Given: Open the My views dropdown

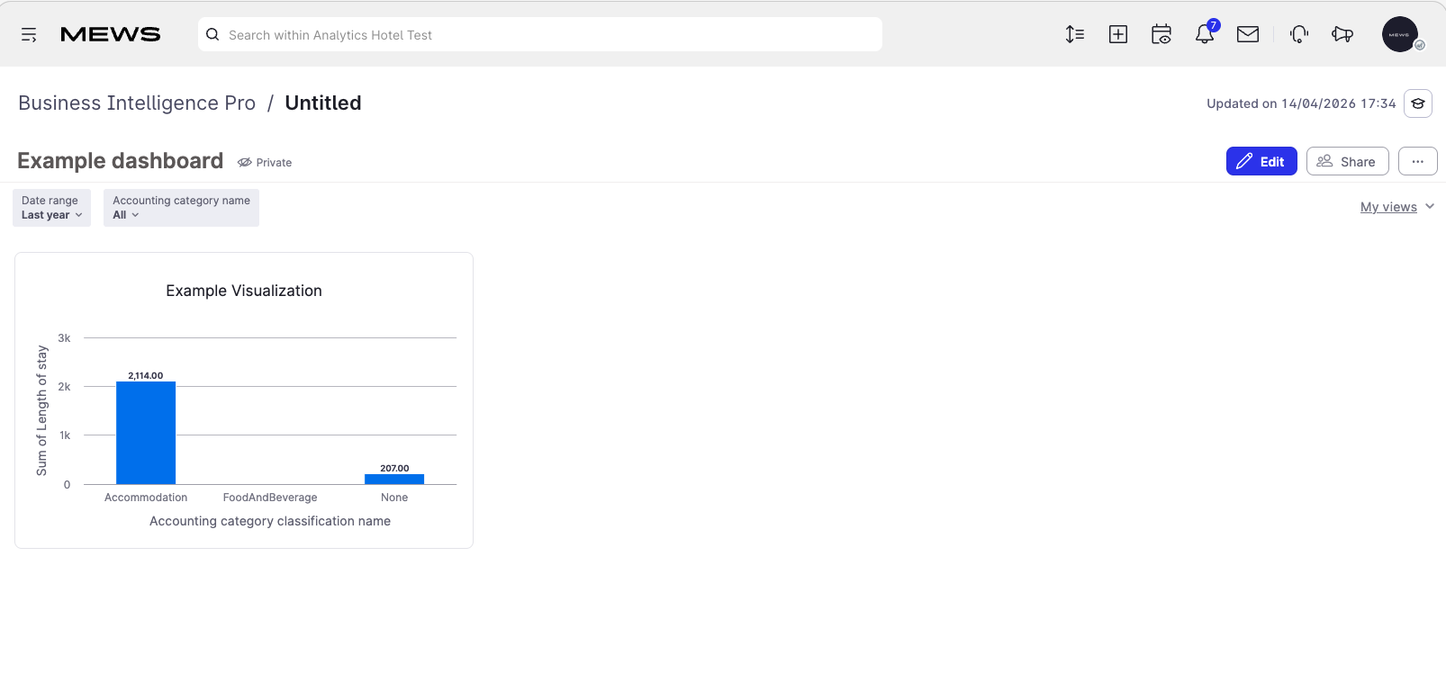Looking at the screenshot, I should click(1397, 207).
